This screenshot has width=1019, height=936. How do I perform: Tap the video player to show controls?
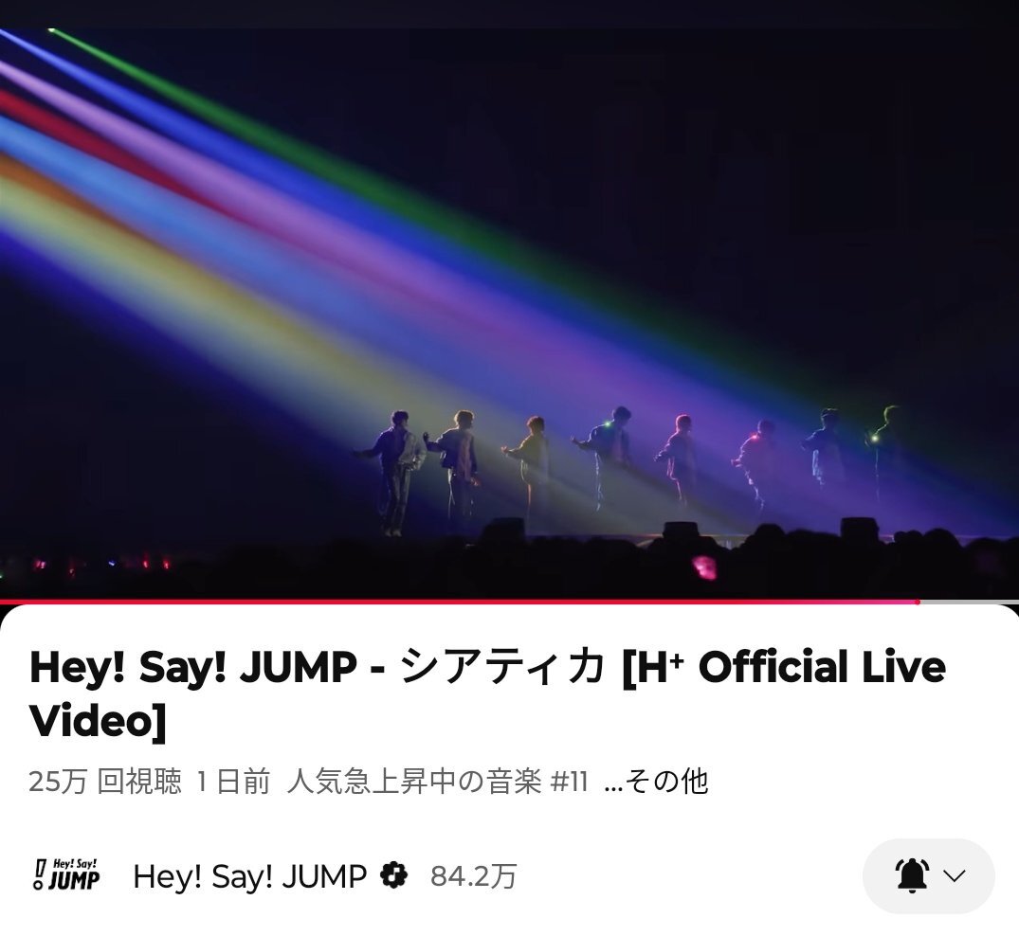(510, 314)
